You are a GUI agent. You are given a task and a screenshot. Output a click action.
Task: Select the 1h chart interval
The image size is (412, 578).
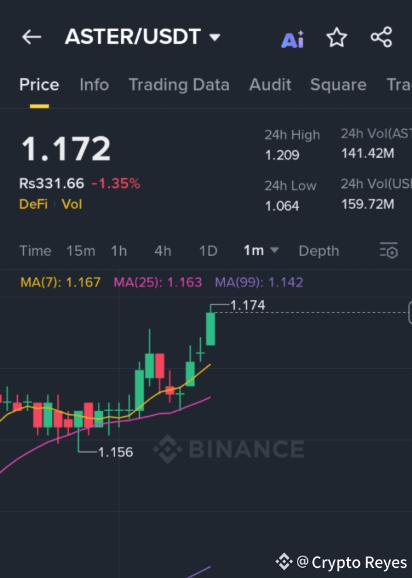[119, 251]
